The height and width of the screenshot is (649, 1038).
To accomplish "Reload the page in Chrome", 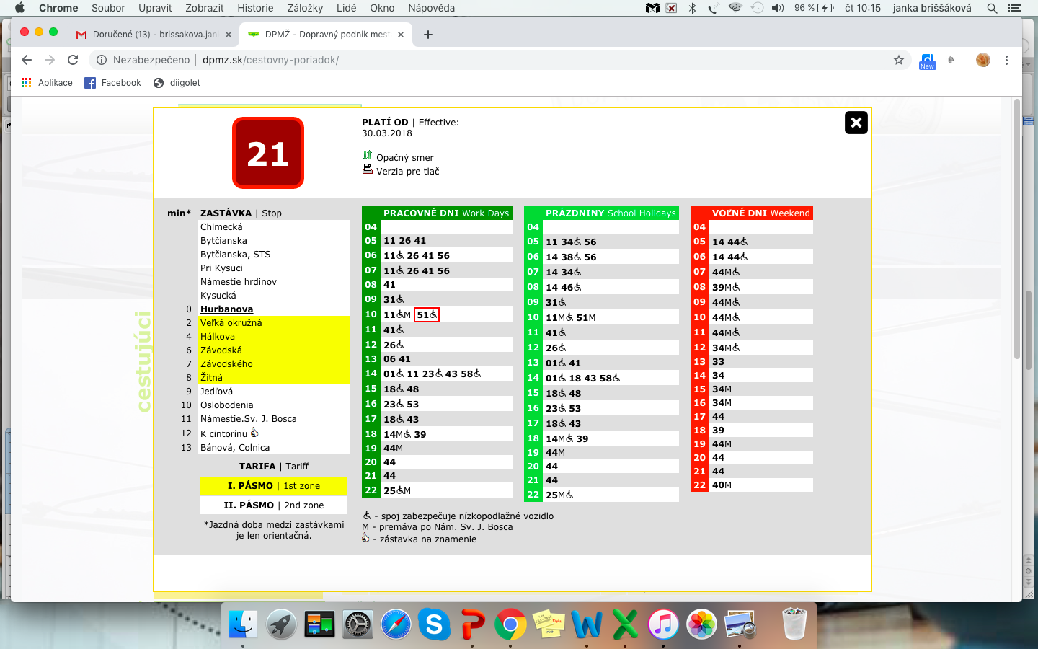I will point(73,60).
